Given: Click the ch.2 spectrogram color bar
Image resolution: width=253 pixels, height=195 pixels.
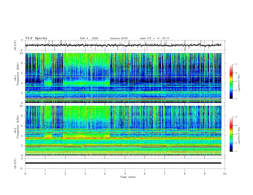Looking at the screenshot, I should coord(231,134).
